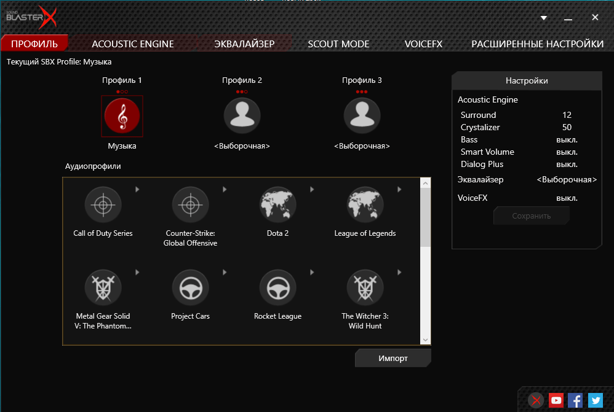This screenshot has width=614, height=412.
Task: Click the Импорт button
Action: (393, 358)
